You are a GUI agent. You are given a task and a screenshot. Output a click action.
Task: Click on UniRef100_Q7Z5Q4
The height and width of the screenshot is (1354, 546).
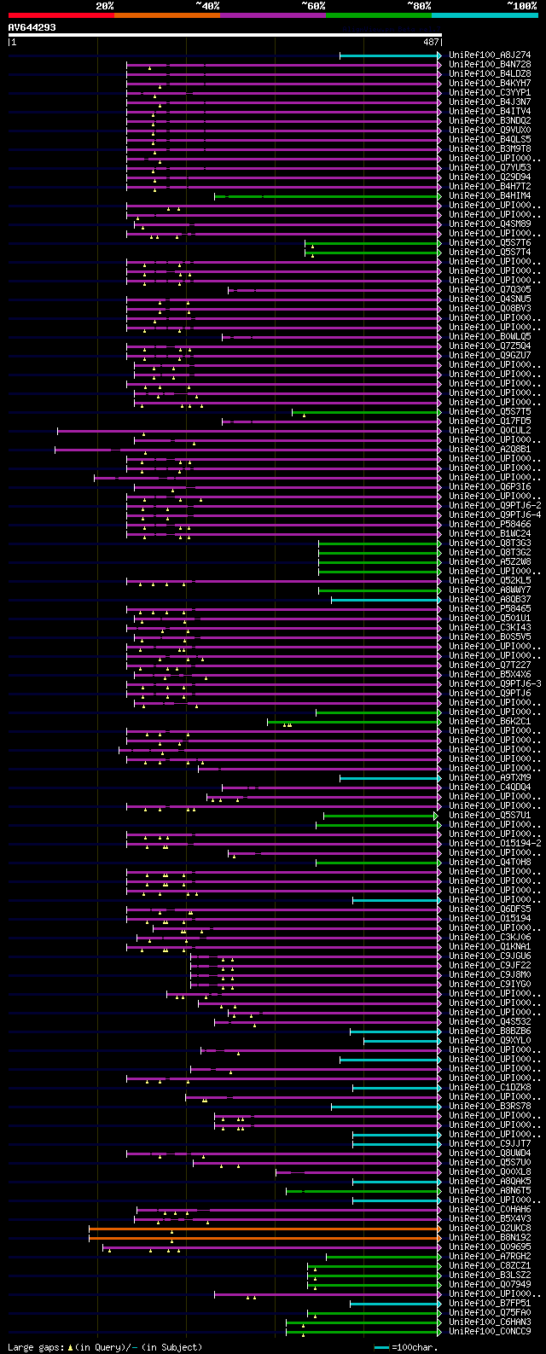[490, 346]
